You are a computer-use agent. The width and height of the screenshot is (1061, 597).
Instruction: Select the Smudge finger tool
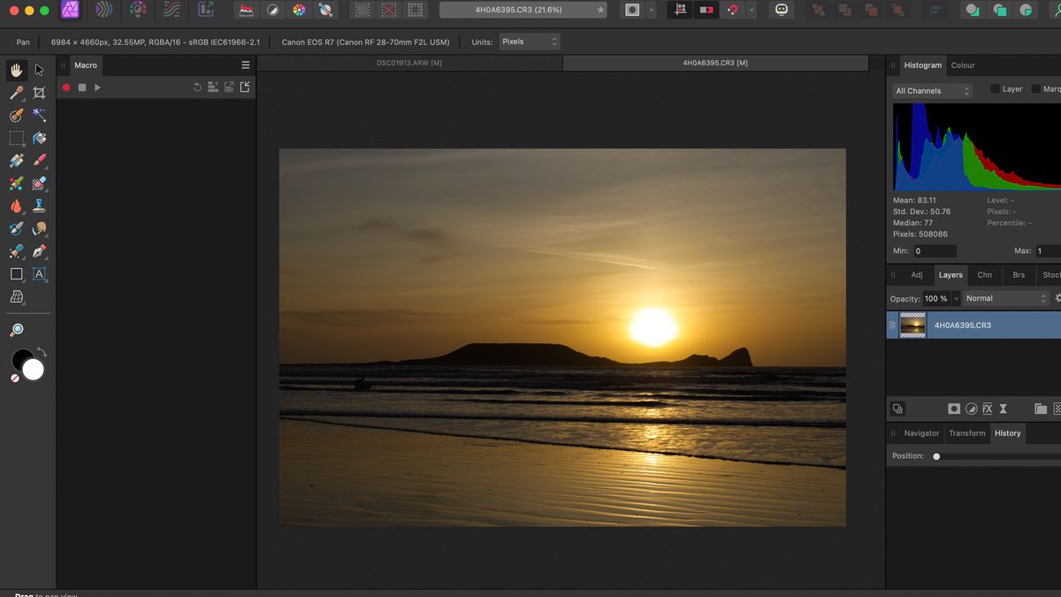point(39,228)
